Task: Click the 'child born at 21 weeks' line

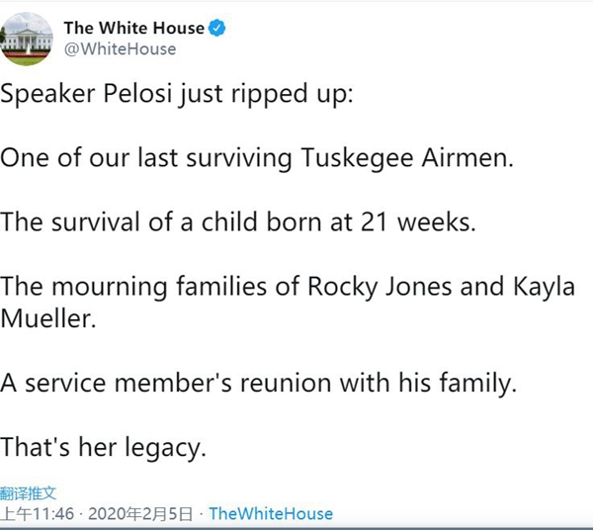Action: pyautogui.click(x=238, y=221)
